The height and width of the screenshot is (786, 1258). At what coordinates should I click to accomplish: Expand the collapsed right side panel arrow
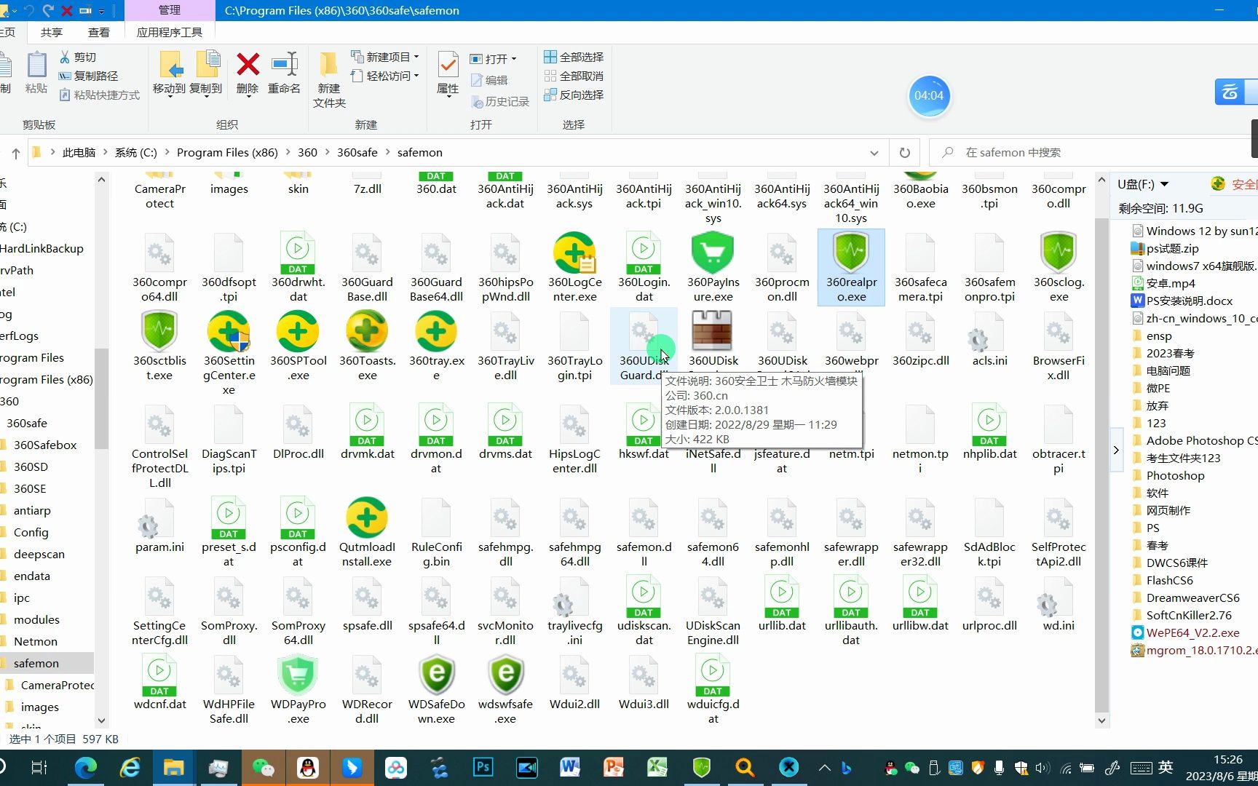click(x=1116, y=450)
